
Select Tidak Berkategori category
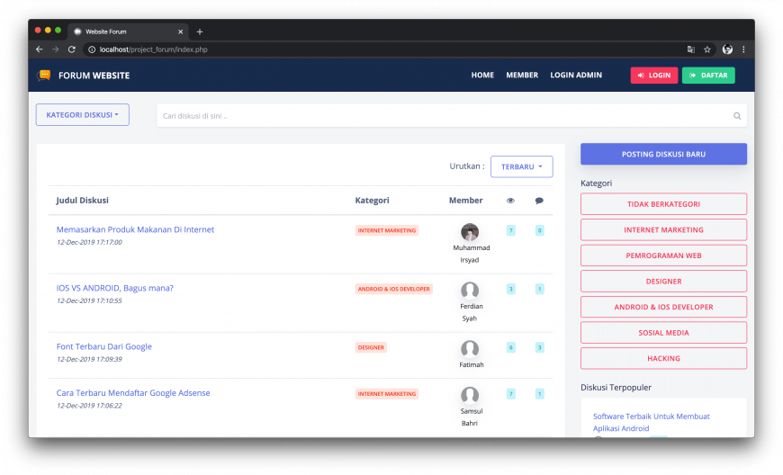tap(663, 204)
